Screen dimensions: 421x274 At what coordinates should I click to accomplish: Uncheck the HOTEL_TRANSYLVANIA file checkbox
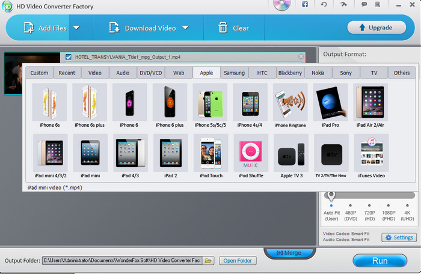coord(69,57)
